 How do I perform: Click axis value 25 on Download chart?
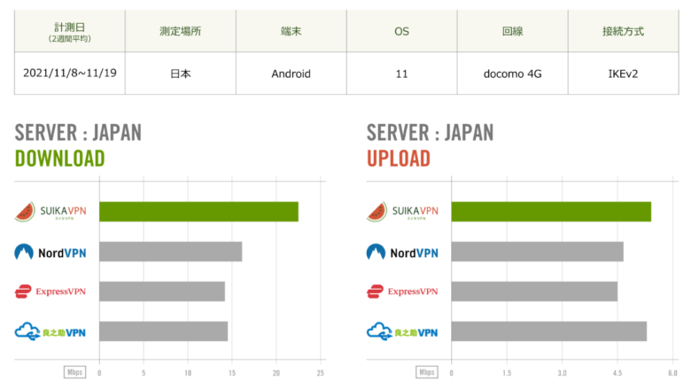point(321,373)
